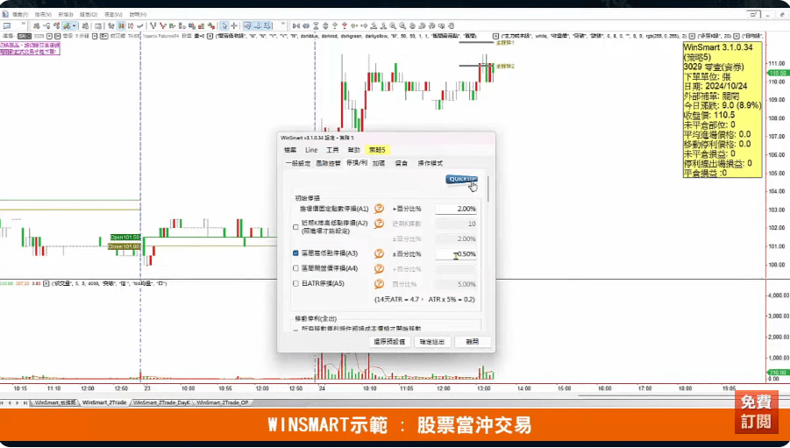Click the 關閉 button in dialog
Image resolution: width=790 pixels, height=448 pixels.
point(472,342)
